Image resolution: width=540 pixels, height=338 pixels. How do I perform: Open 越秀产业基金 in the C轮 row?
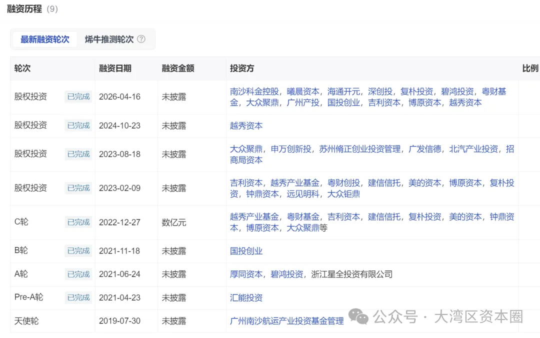[254, 216]
